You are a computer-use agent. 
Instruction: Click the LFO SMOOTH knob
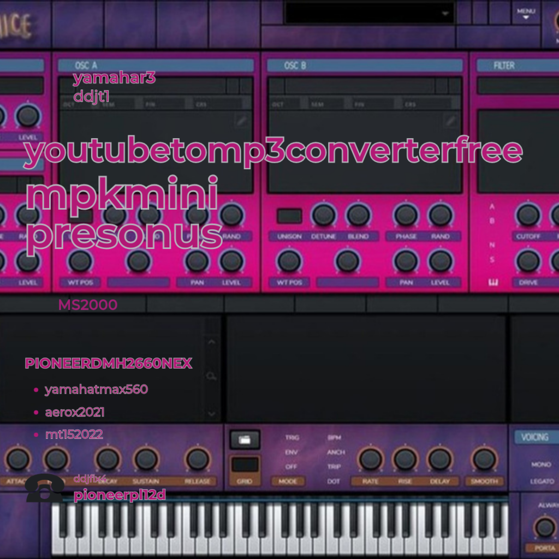pos(484,459)
